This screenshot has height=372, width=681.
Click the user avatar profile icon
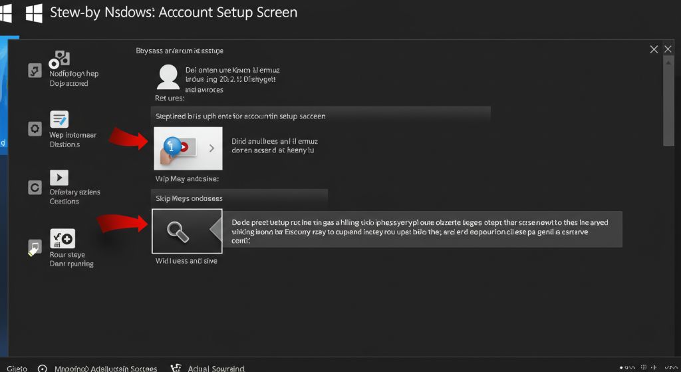point(169,77)
